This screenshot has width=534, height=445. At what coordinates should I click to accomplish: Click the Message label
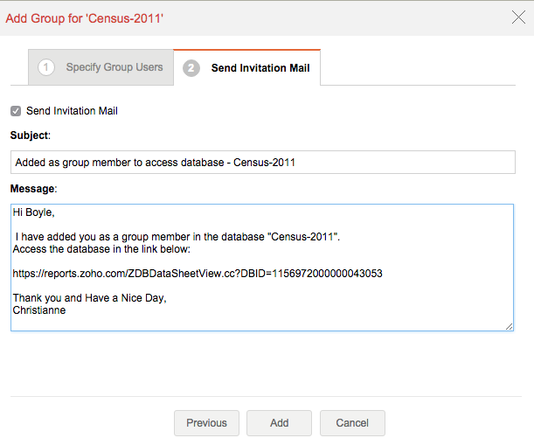point(33,189)
